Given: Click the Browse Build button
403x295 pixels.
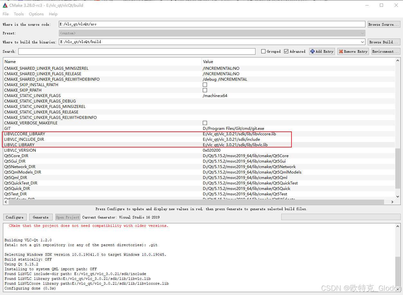Looking at the screenshot, I should [384, 42].
